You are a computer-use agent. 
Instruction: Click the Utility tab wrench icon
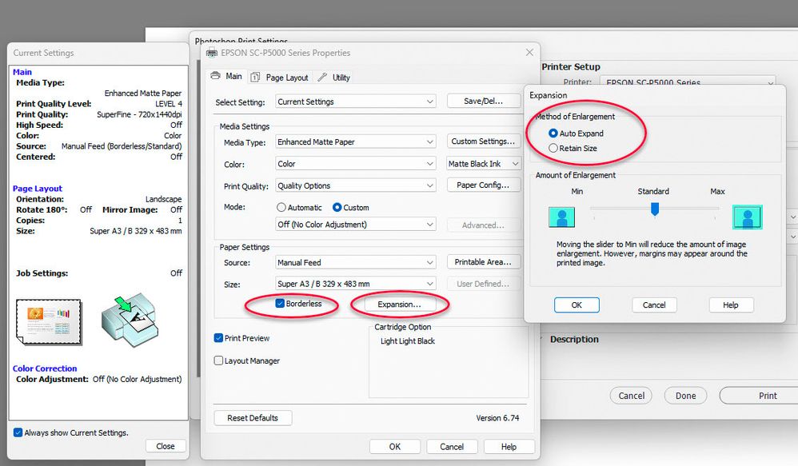[x=322, y=78]
